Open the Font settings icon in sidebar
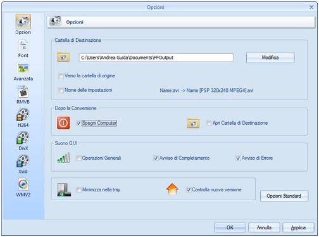Image resolution: width=319 pixels, height=237 pixels. tap(23, 45)
